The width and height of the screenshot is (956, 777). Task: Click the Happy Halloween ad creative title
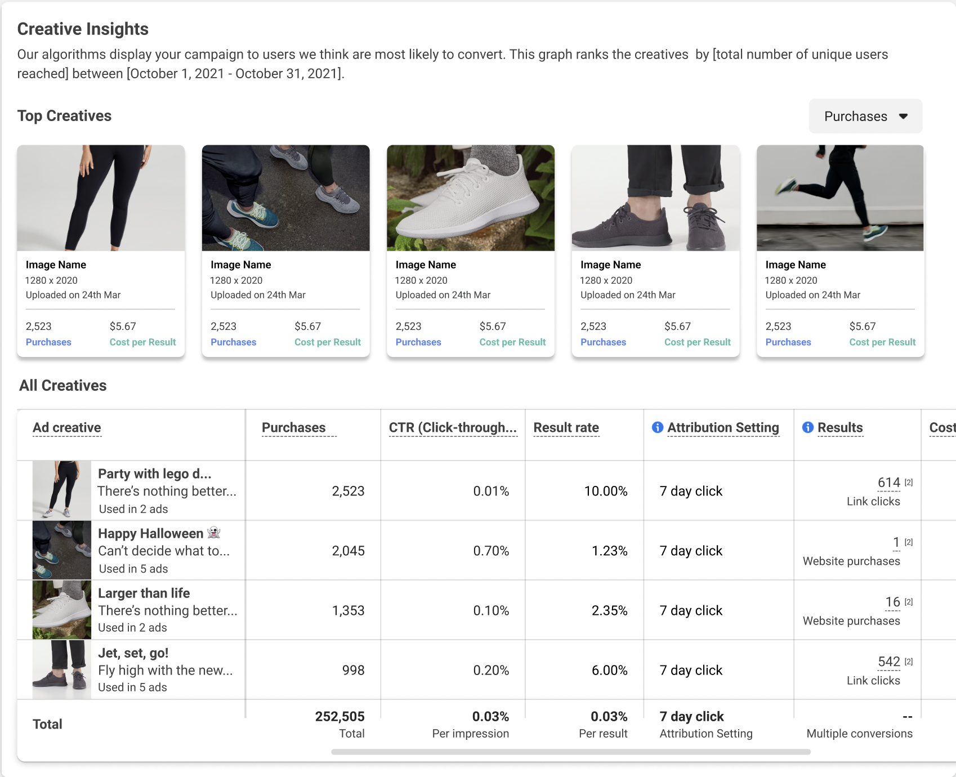pos(151,533)
